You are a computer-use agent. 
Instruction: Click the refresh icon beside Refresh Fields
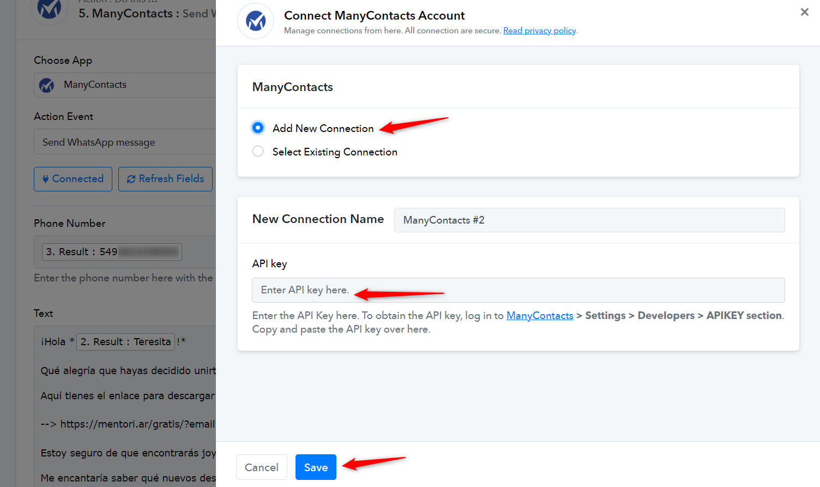pyautogui.click(x=131, y=179)
